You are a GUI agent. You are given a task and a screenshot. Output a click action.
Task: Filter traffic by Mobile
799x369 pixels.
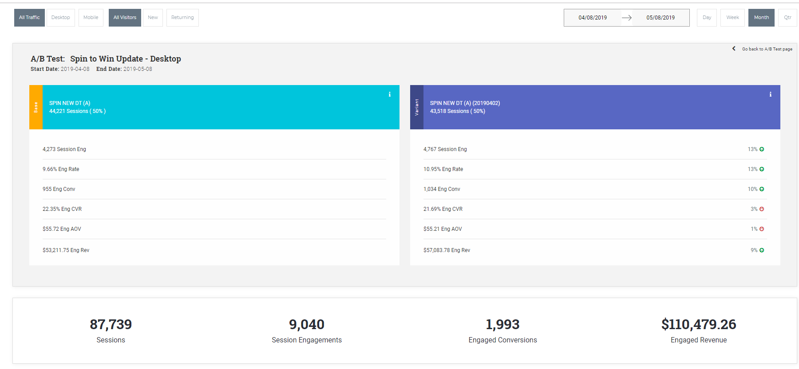click(x=91, y=18)
